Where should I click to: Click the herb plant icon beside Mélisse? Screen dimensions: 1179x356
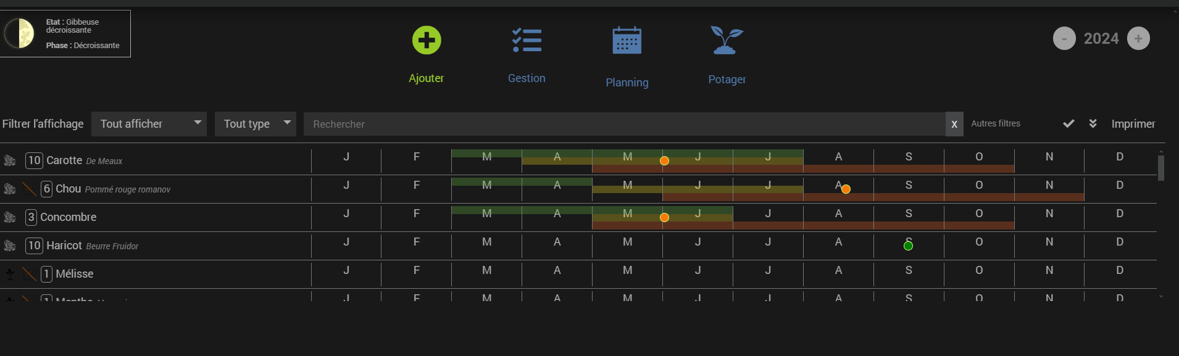click(x=10, y=274)
